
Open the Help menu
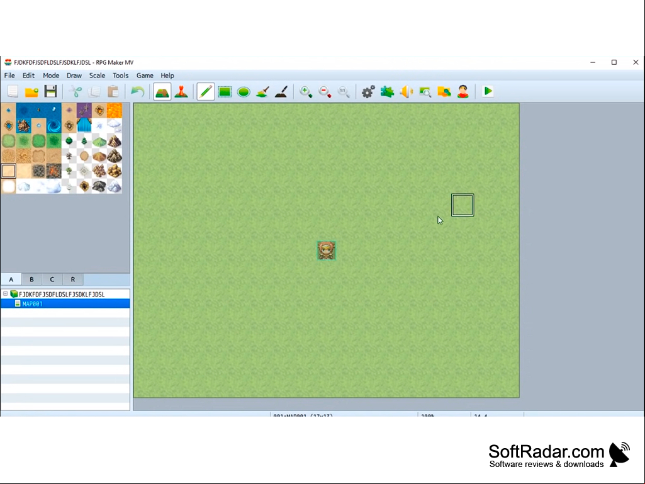coord(167,76)
